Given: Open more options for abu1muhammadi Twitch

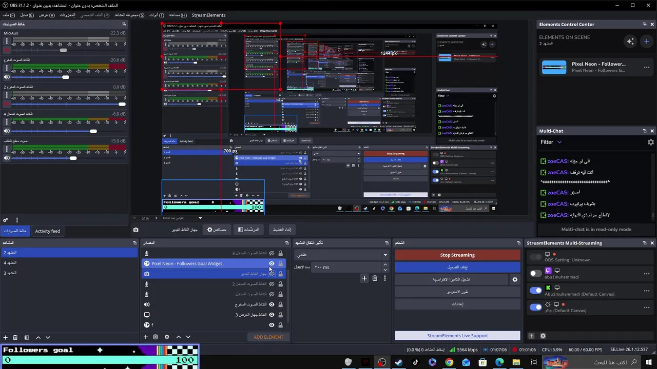Looking at the screenshot, I should 646,274.
